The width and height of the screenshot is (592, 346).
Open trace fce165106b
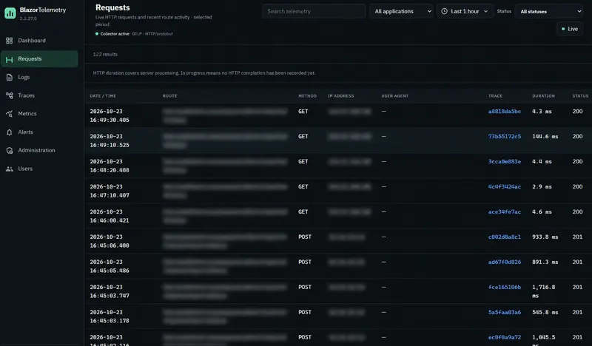pos(505,287)
